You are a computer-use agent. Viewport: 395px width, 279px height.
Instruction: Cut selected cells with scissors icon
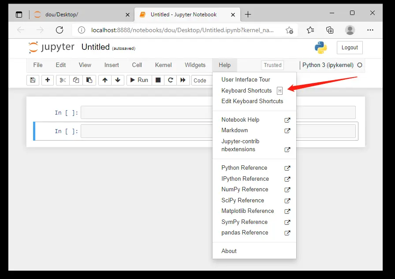pyautogui.click(x=63, y=80)
